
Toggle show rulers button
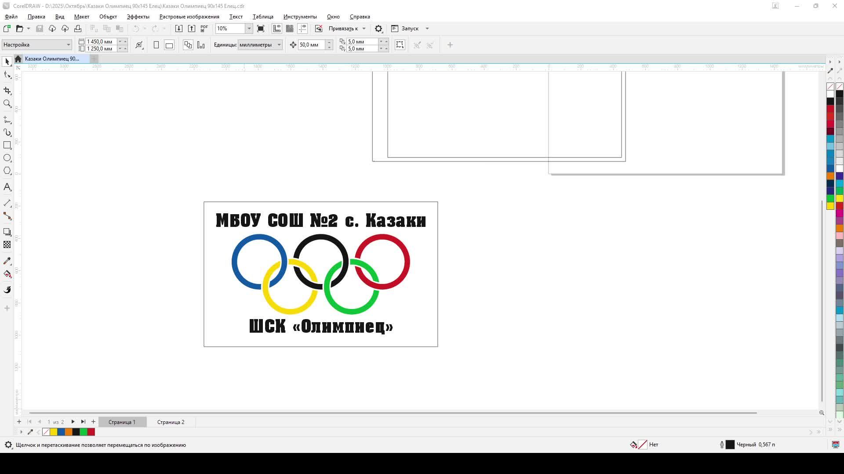pyautogui.click(x=277, y=29)
